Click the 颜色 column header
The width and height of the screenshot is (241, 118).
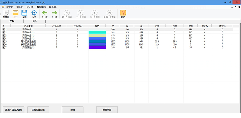pos(97,26)
